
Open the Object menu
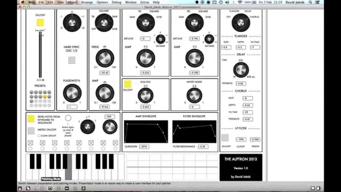72,2
